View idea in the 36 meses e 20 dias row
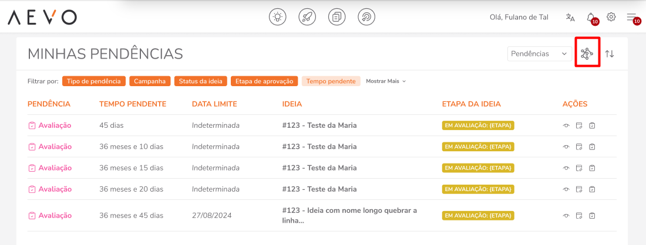The height and width of the screenshot is (245, 646). 567,189
